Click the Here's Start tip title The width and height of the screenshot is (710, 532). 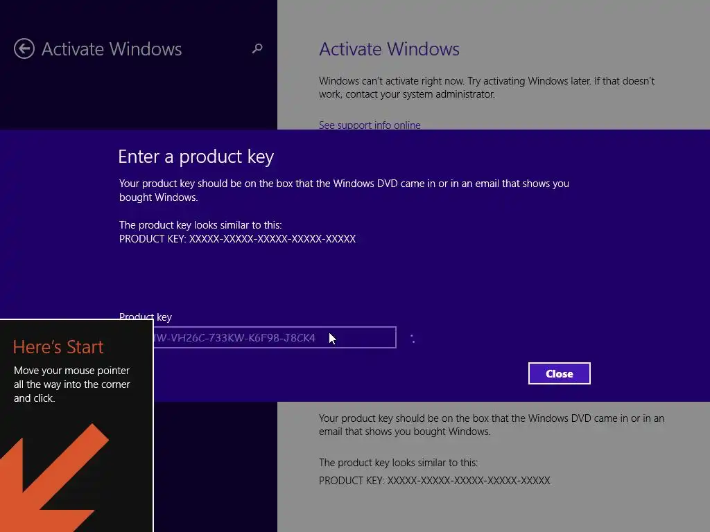(58, 347)
